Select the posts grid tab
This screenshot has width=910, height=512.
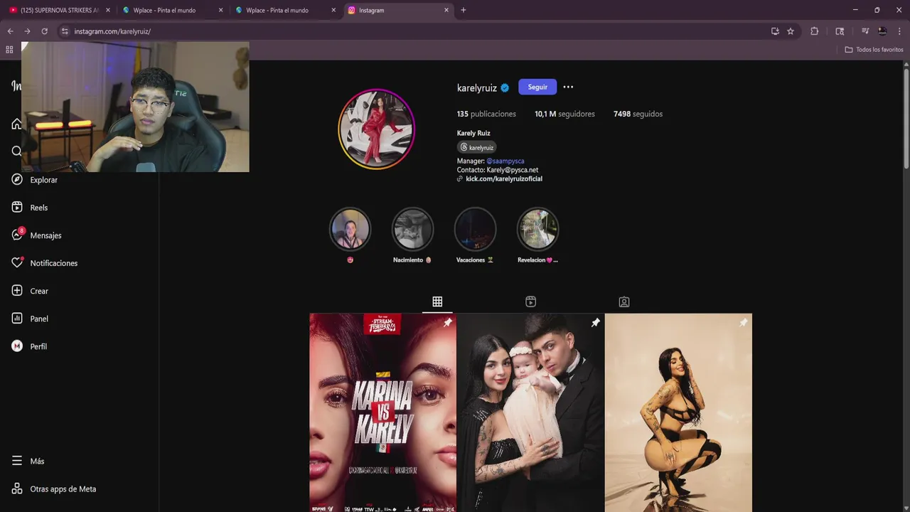click(437, 302)
